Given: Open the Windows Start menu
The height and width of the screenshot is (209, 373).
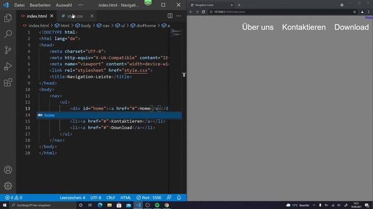Looking at the screenshot, I should click(x=5, y=205).
